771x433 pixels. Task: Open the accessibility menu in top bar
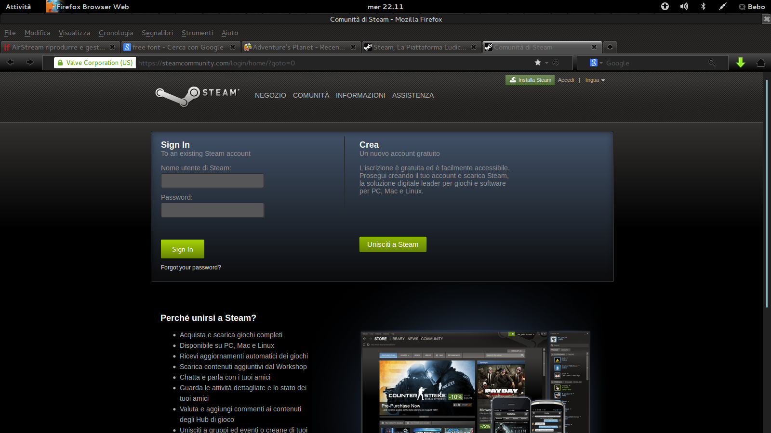[665, 6]
